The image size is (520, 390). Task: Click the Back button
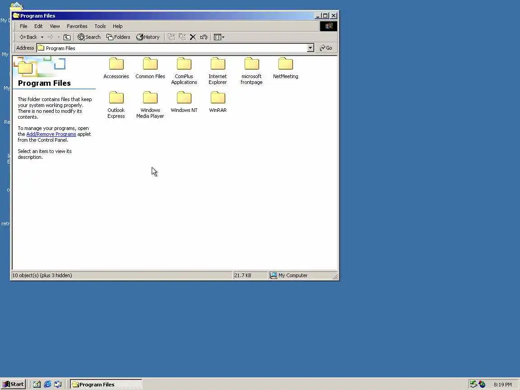click(x=28, y=37)
